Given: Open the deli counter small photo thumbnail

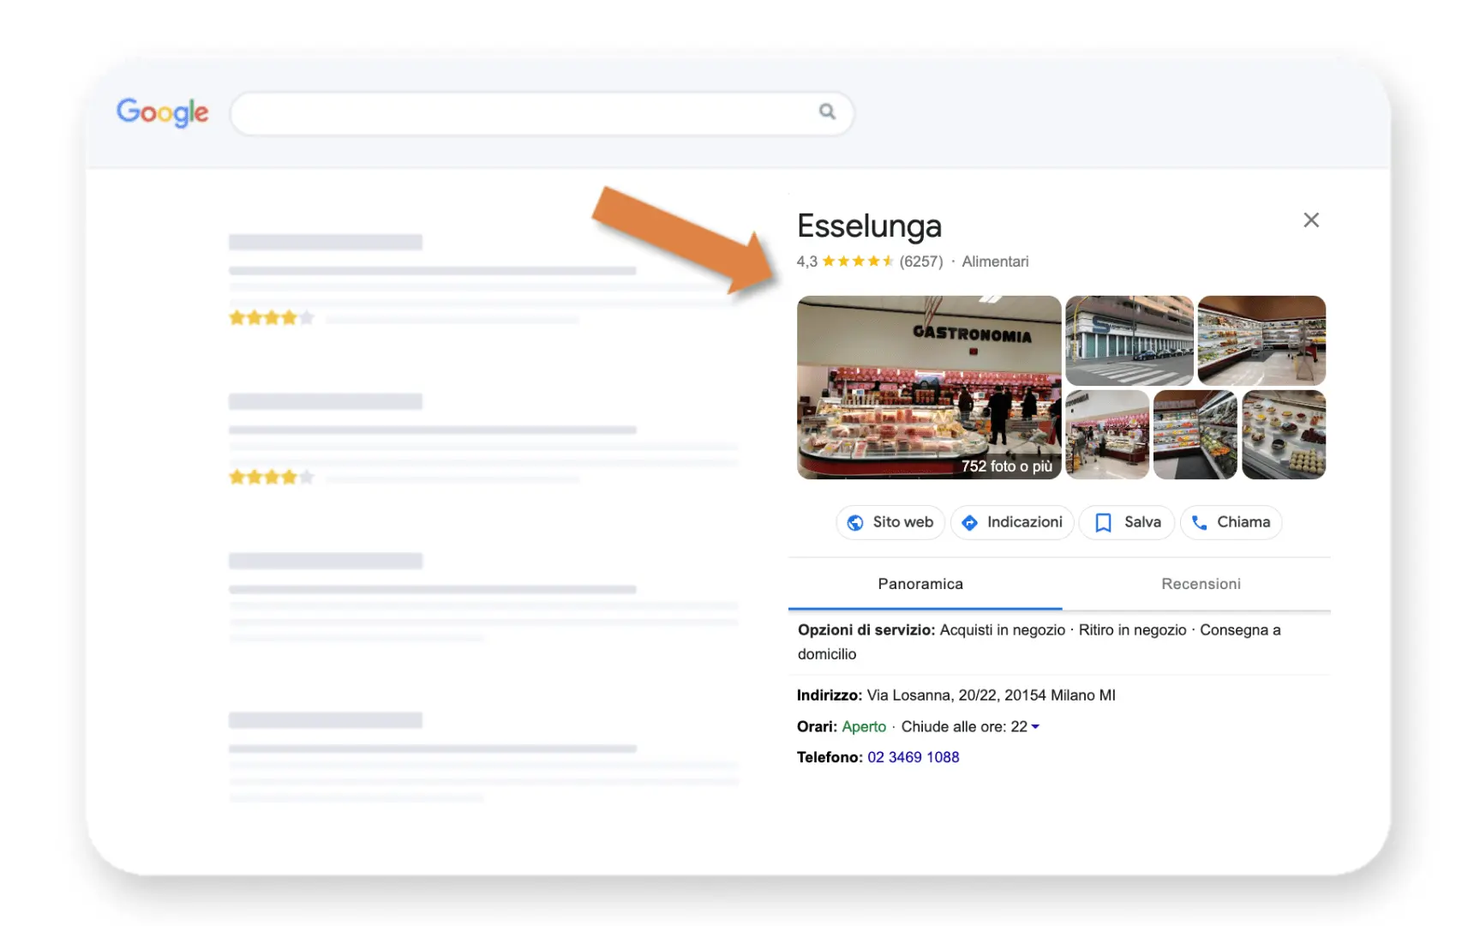Looking at the screenshot, I should 1107,435.
